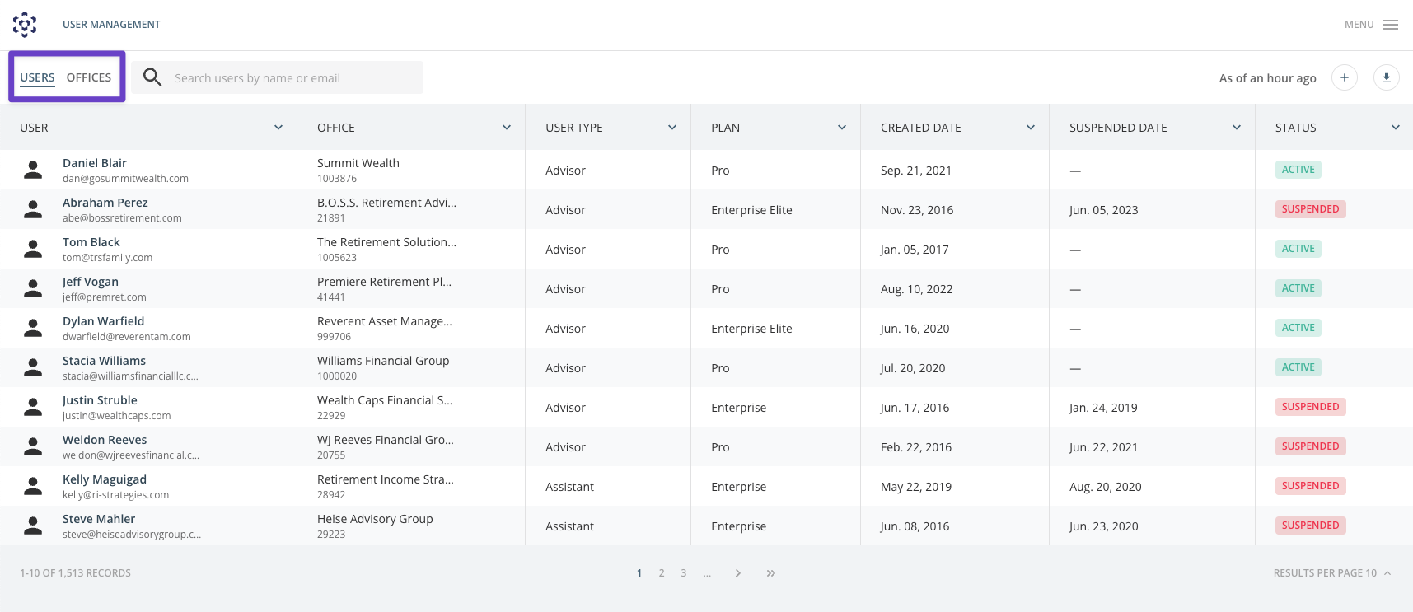Viewport: 1413px width, 612px height.
Task: Go to page 2
Action: point(662,573)
